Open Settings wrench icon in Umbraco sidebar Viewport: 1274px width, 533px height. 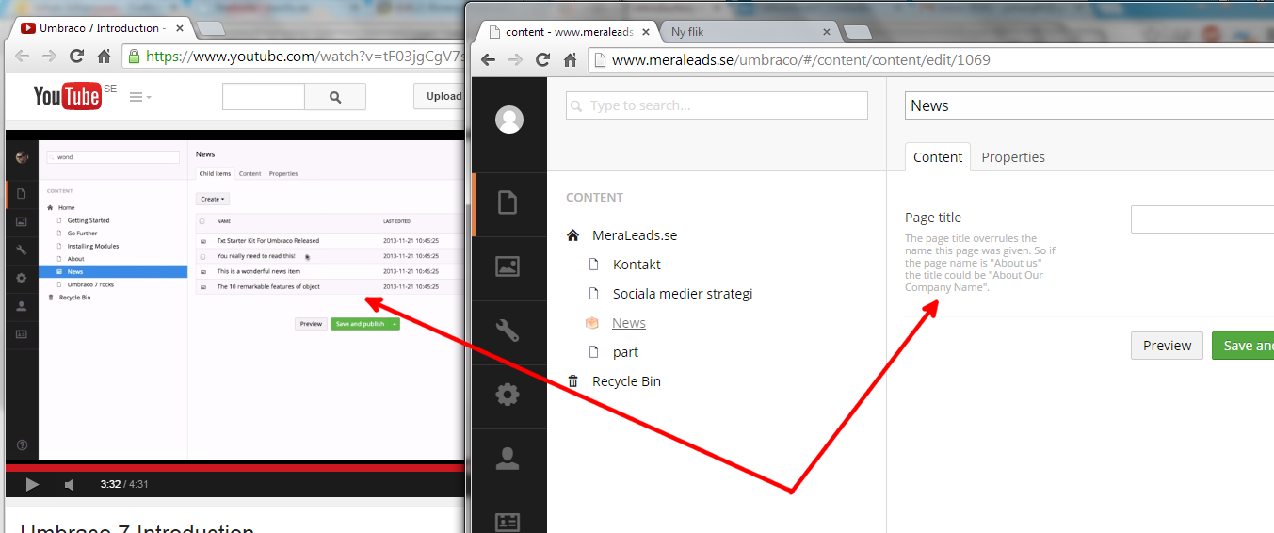point(508,331)
